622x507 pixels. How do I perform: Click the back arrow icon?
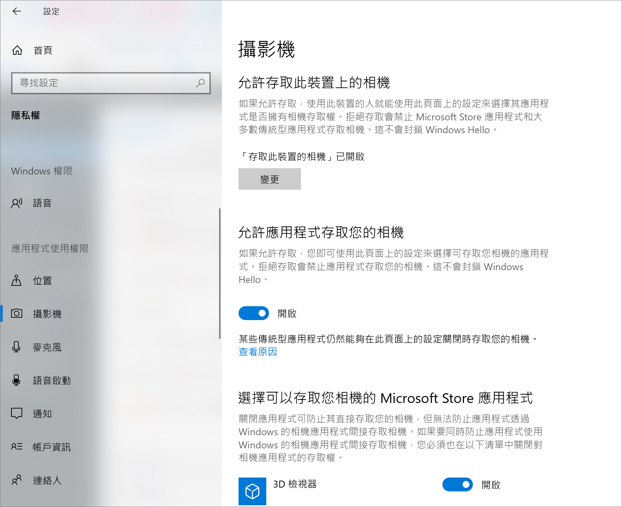[17, 11]
